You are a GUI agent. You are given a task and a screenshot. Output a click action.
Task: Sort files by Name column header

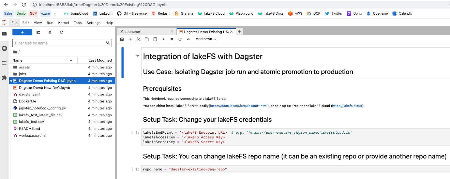(43, 60)
